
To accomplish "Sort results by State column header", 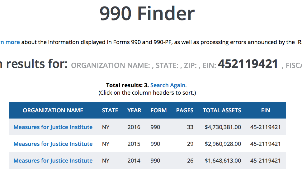I will pos(110,110).
